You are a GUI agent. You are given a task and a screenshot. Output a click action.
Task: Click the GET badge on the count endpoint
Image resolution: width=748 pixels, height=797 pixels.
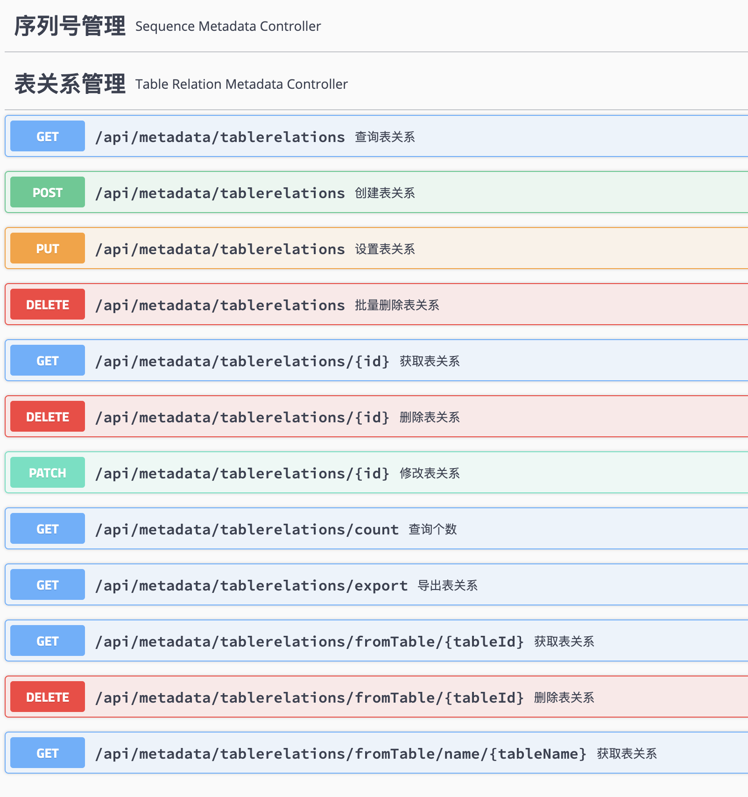[x=46, y=528]
